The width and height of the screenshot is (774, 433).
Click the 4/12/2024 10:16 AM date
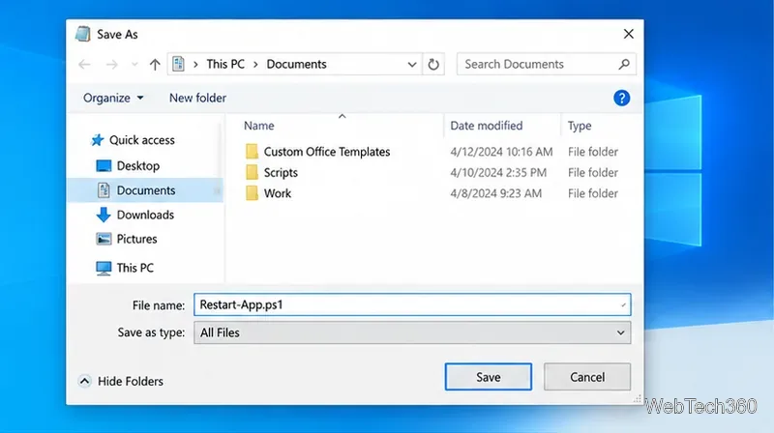pos(501,152)
